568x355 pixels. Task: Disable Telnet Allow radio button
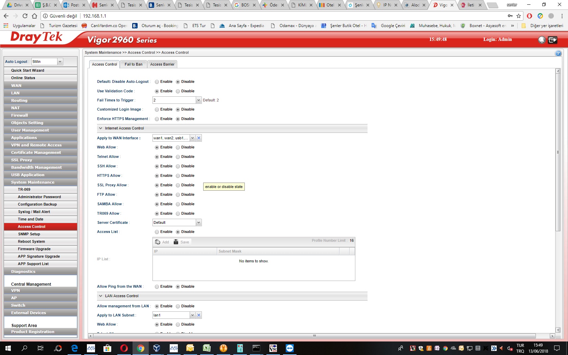point(178,157)
